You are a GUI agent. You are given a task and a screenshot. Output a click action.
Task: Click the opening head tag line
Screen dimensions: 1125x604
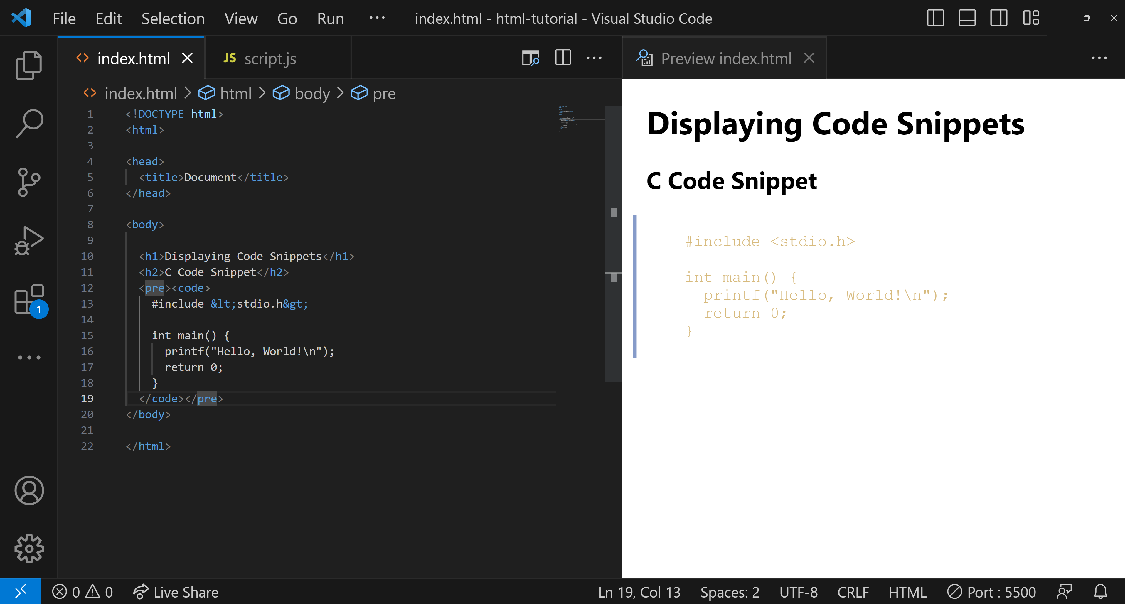[x=145, y=162]
